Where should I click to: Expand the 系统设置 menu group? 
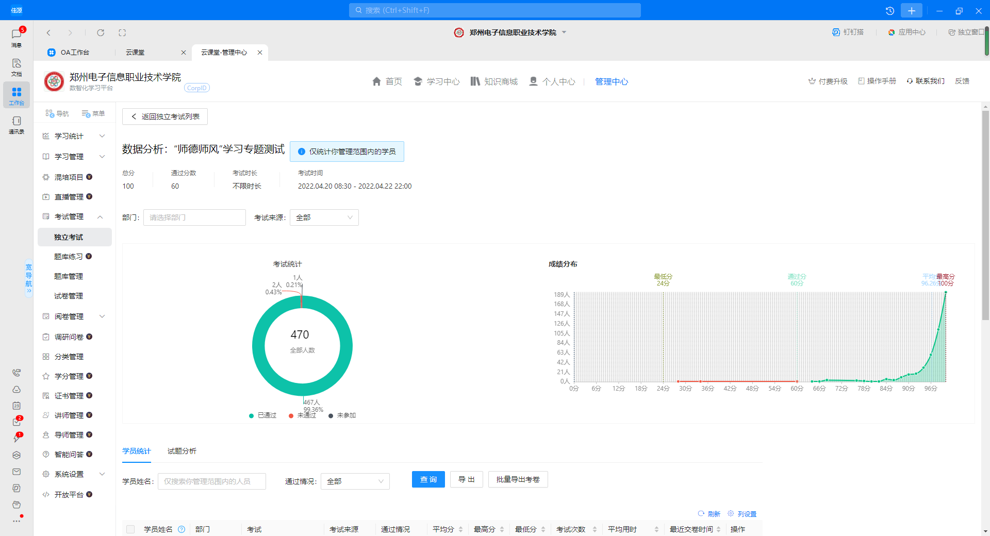point(75,474)
